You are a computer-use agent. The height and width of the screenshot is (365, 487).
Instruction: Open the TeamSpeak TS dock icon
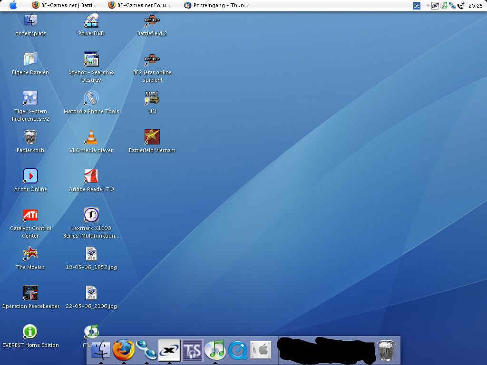coord(192,350)
